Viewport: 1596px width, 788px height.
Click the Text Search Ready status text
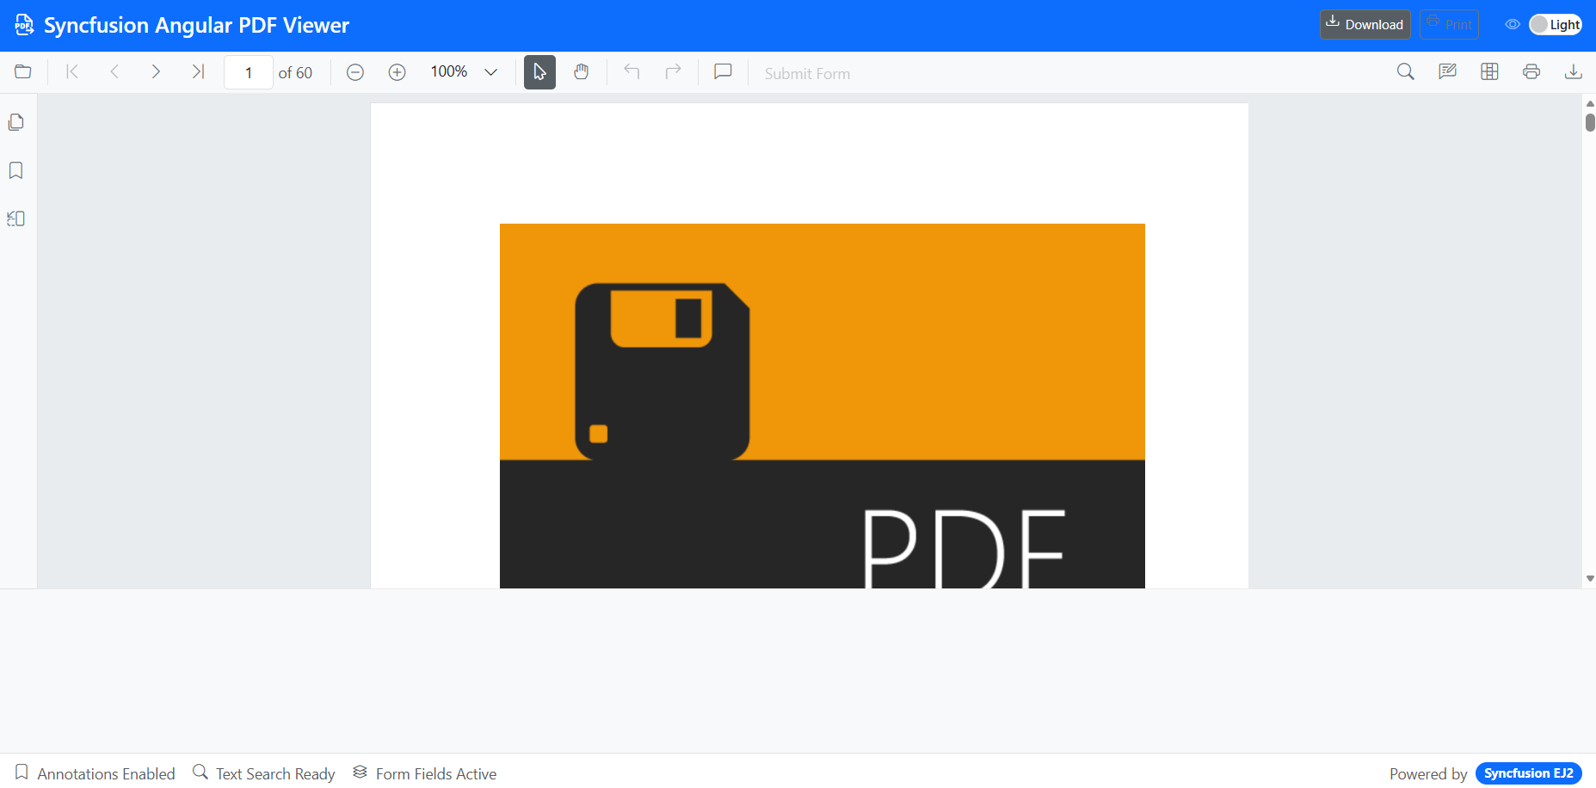point(275,774)
